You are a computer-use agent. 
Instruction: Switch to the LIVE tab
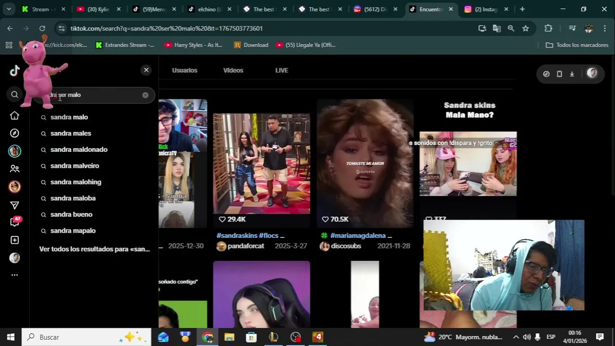(282, 70)
